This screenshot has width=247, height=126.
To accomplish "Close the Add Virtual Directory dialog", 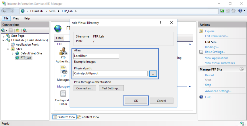I will click(x=171, y=23).
